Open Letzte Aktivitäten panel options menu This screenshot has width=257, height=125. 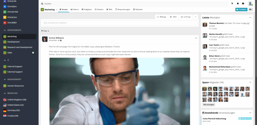pos(250,18)
